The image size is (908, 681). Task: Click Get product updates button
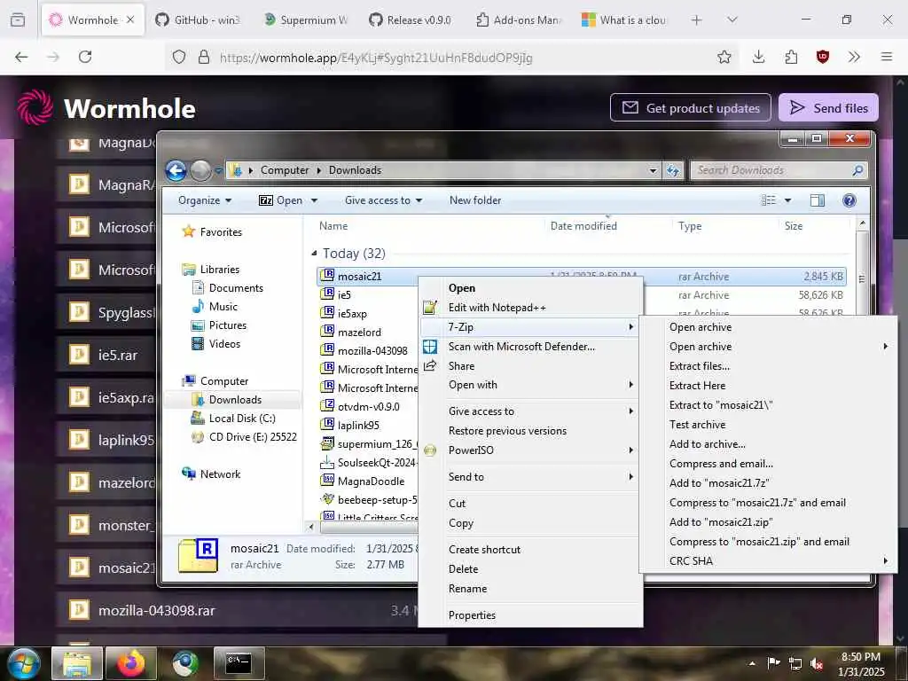(x=690, y=107)
